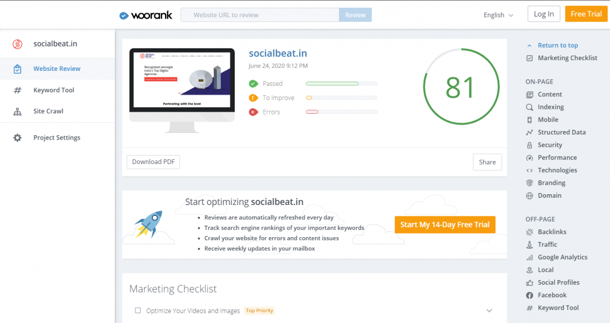The height and width of the screenshot is (323, 610).
Task: Open the socialbeat.in title link
Action: (x=278, y=53)
